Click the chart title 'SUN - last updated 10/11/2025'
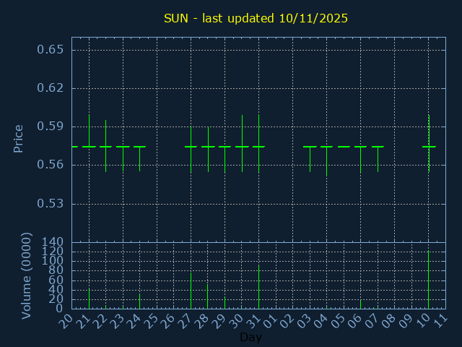 [256, 18]
